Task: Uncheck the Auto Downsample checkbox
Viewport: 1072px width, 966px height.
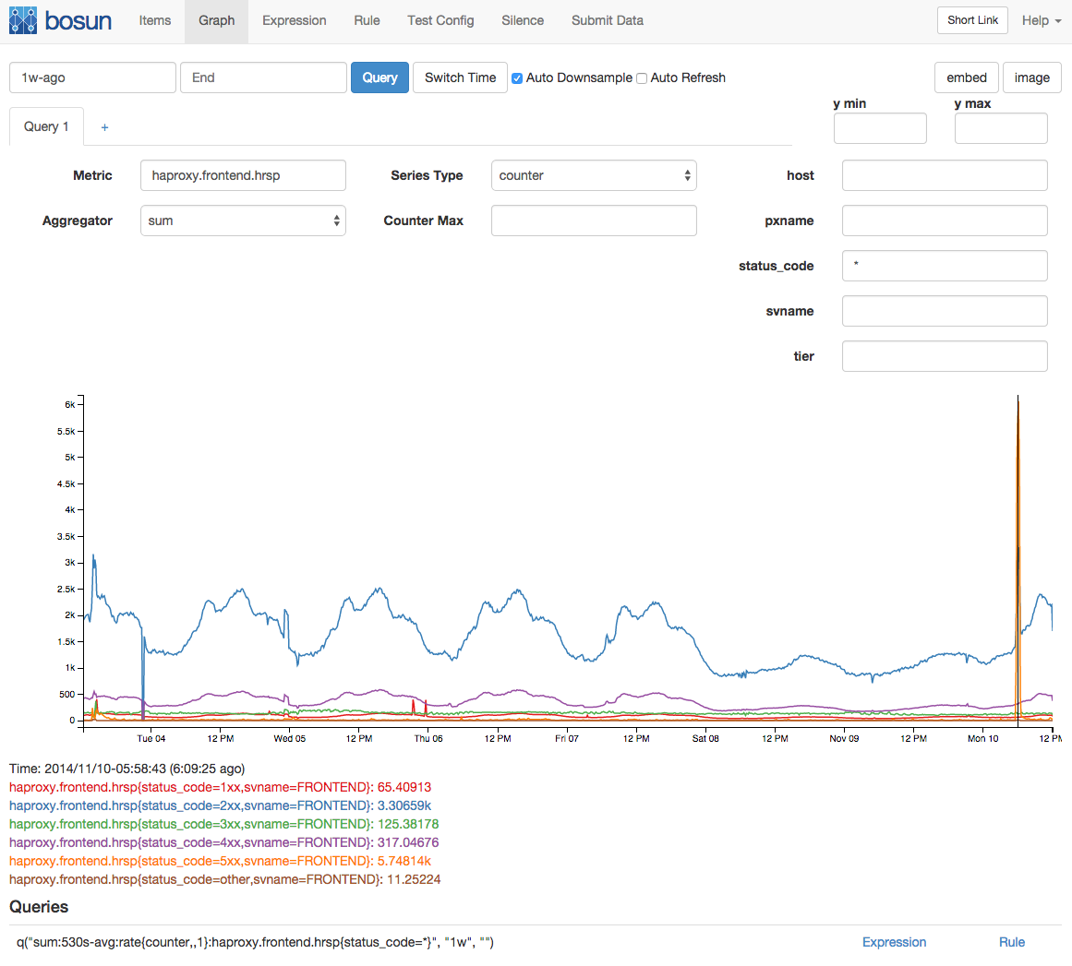Action: (517, 78)
